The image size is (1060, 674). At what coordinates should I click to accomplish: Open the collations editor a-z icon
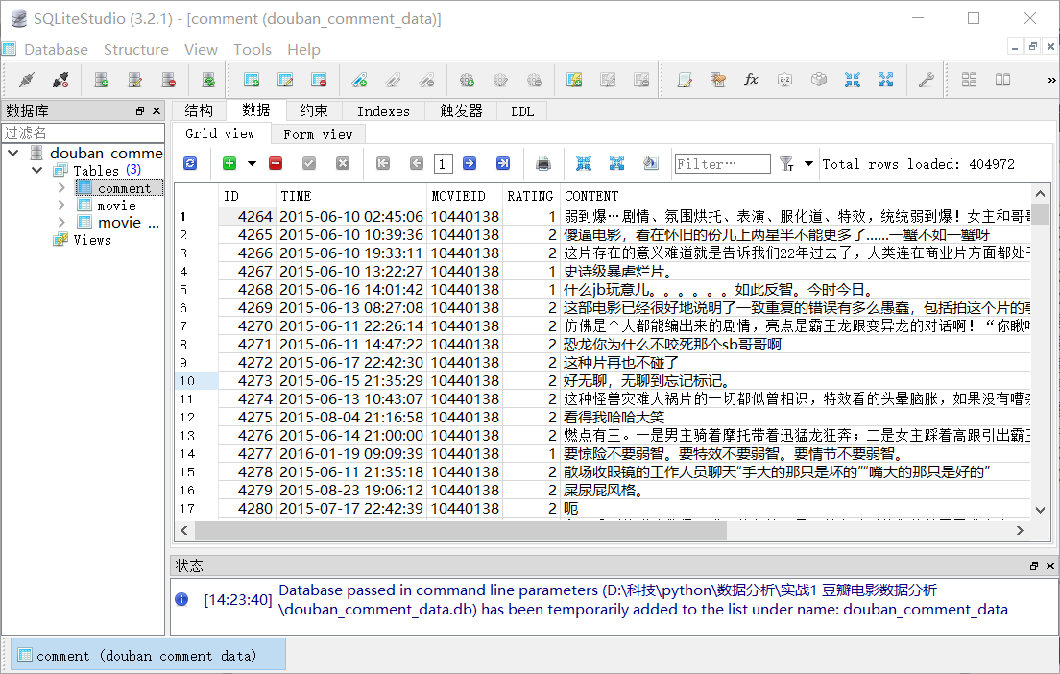(x=784, y=80)
